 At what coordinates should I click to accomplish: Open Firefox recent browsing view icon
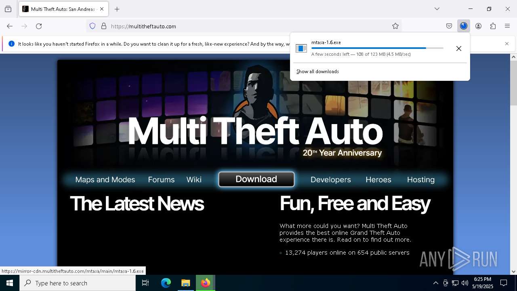[x=8, y=9]
